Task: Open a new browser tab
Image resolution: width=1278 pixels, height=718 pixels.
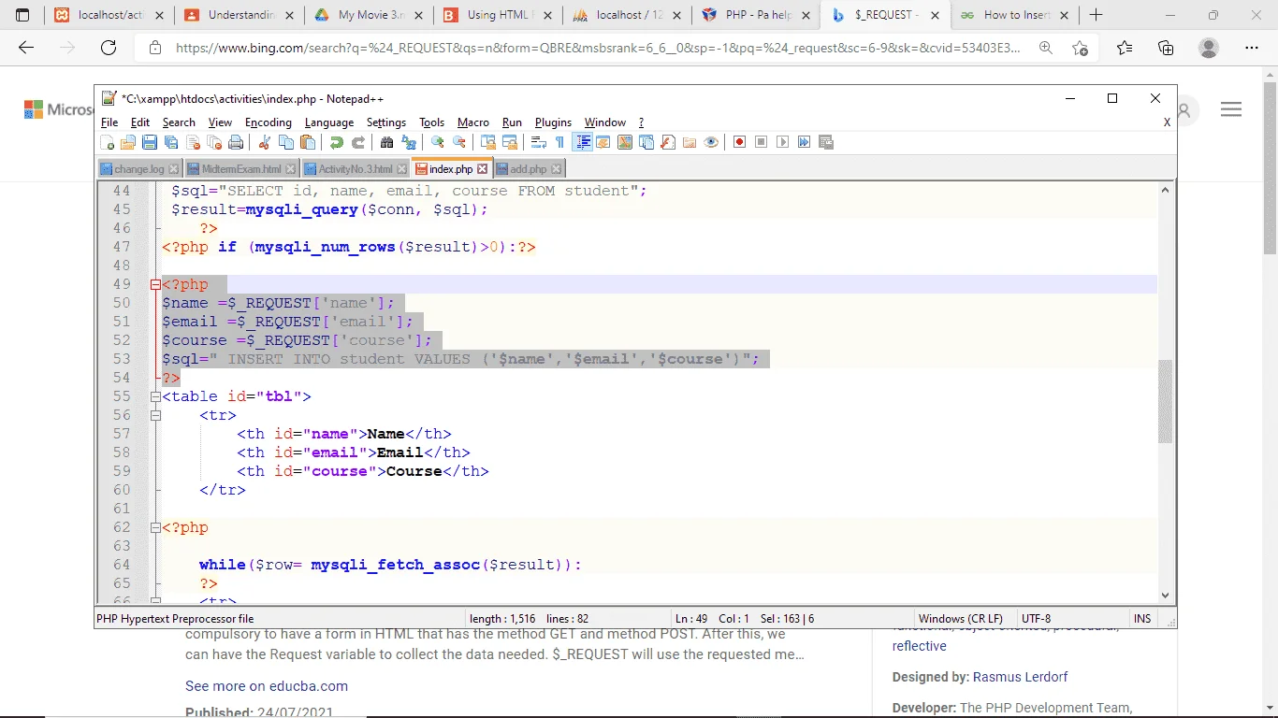Action: (1096, 15)
